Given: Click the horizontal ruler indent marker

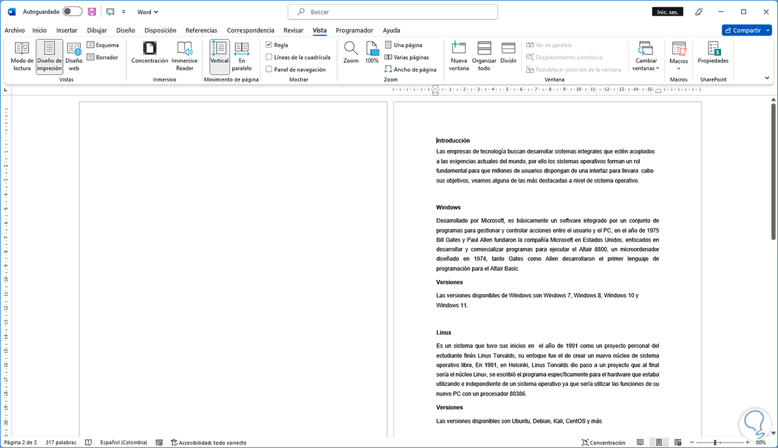Looking at the screenshot, I should coord(436,89).
